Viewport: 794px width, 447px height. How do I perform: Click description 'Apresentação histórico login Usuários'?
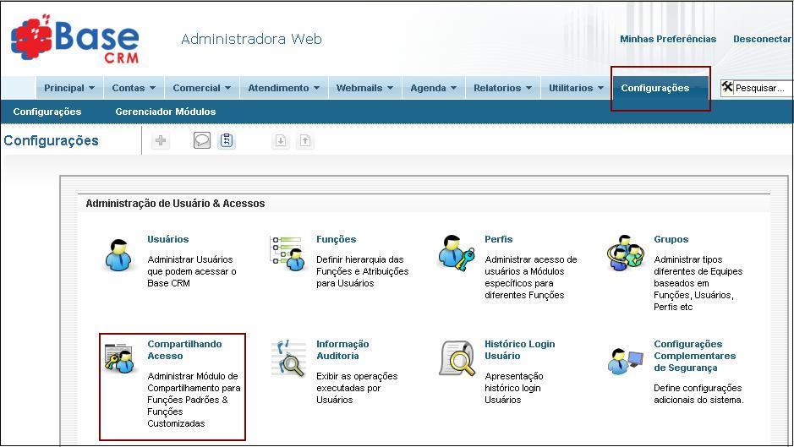(513, 388)
